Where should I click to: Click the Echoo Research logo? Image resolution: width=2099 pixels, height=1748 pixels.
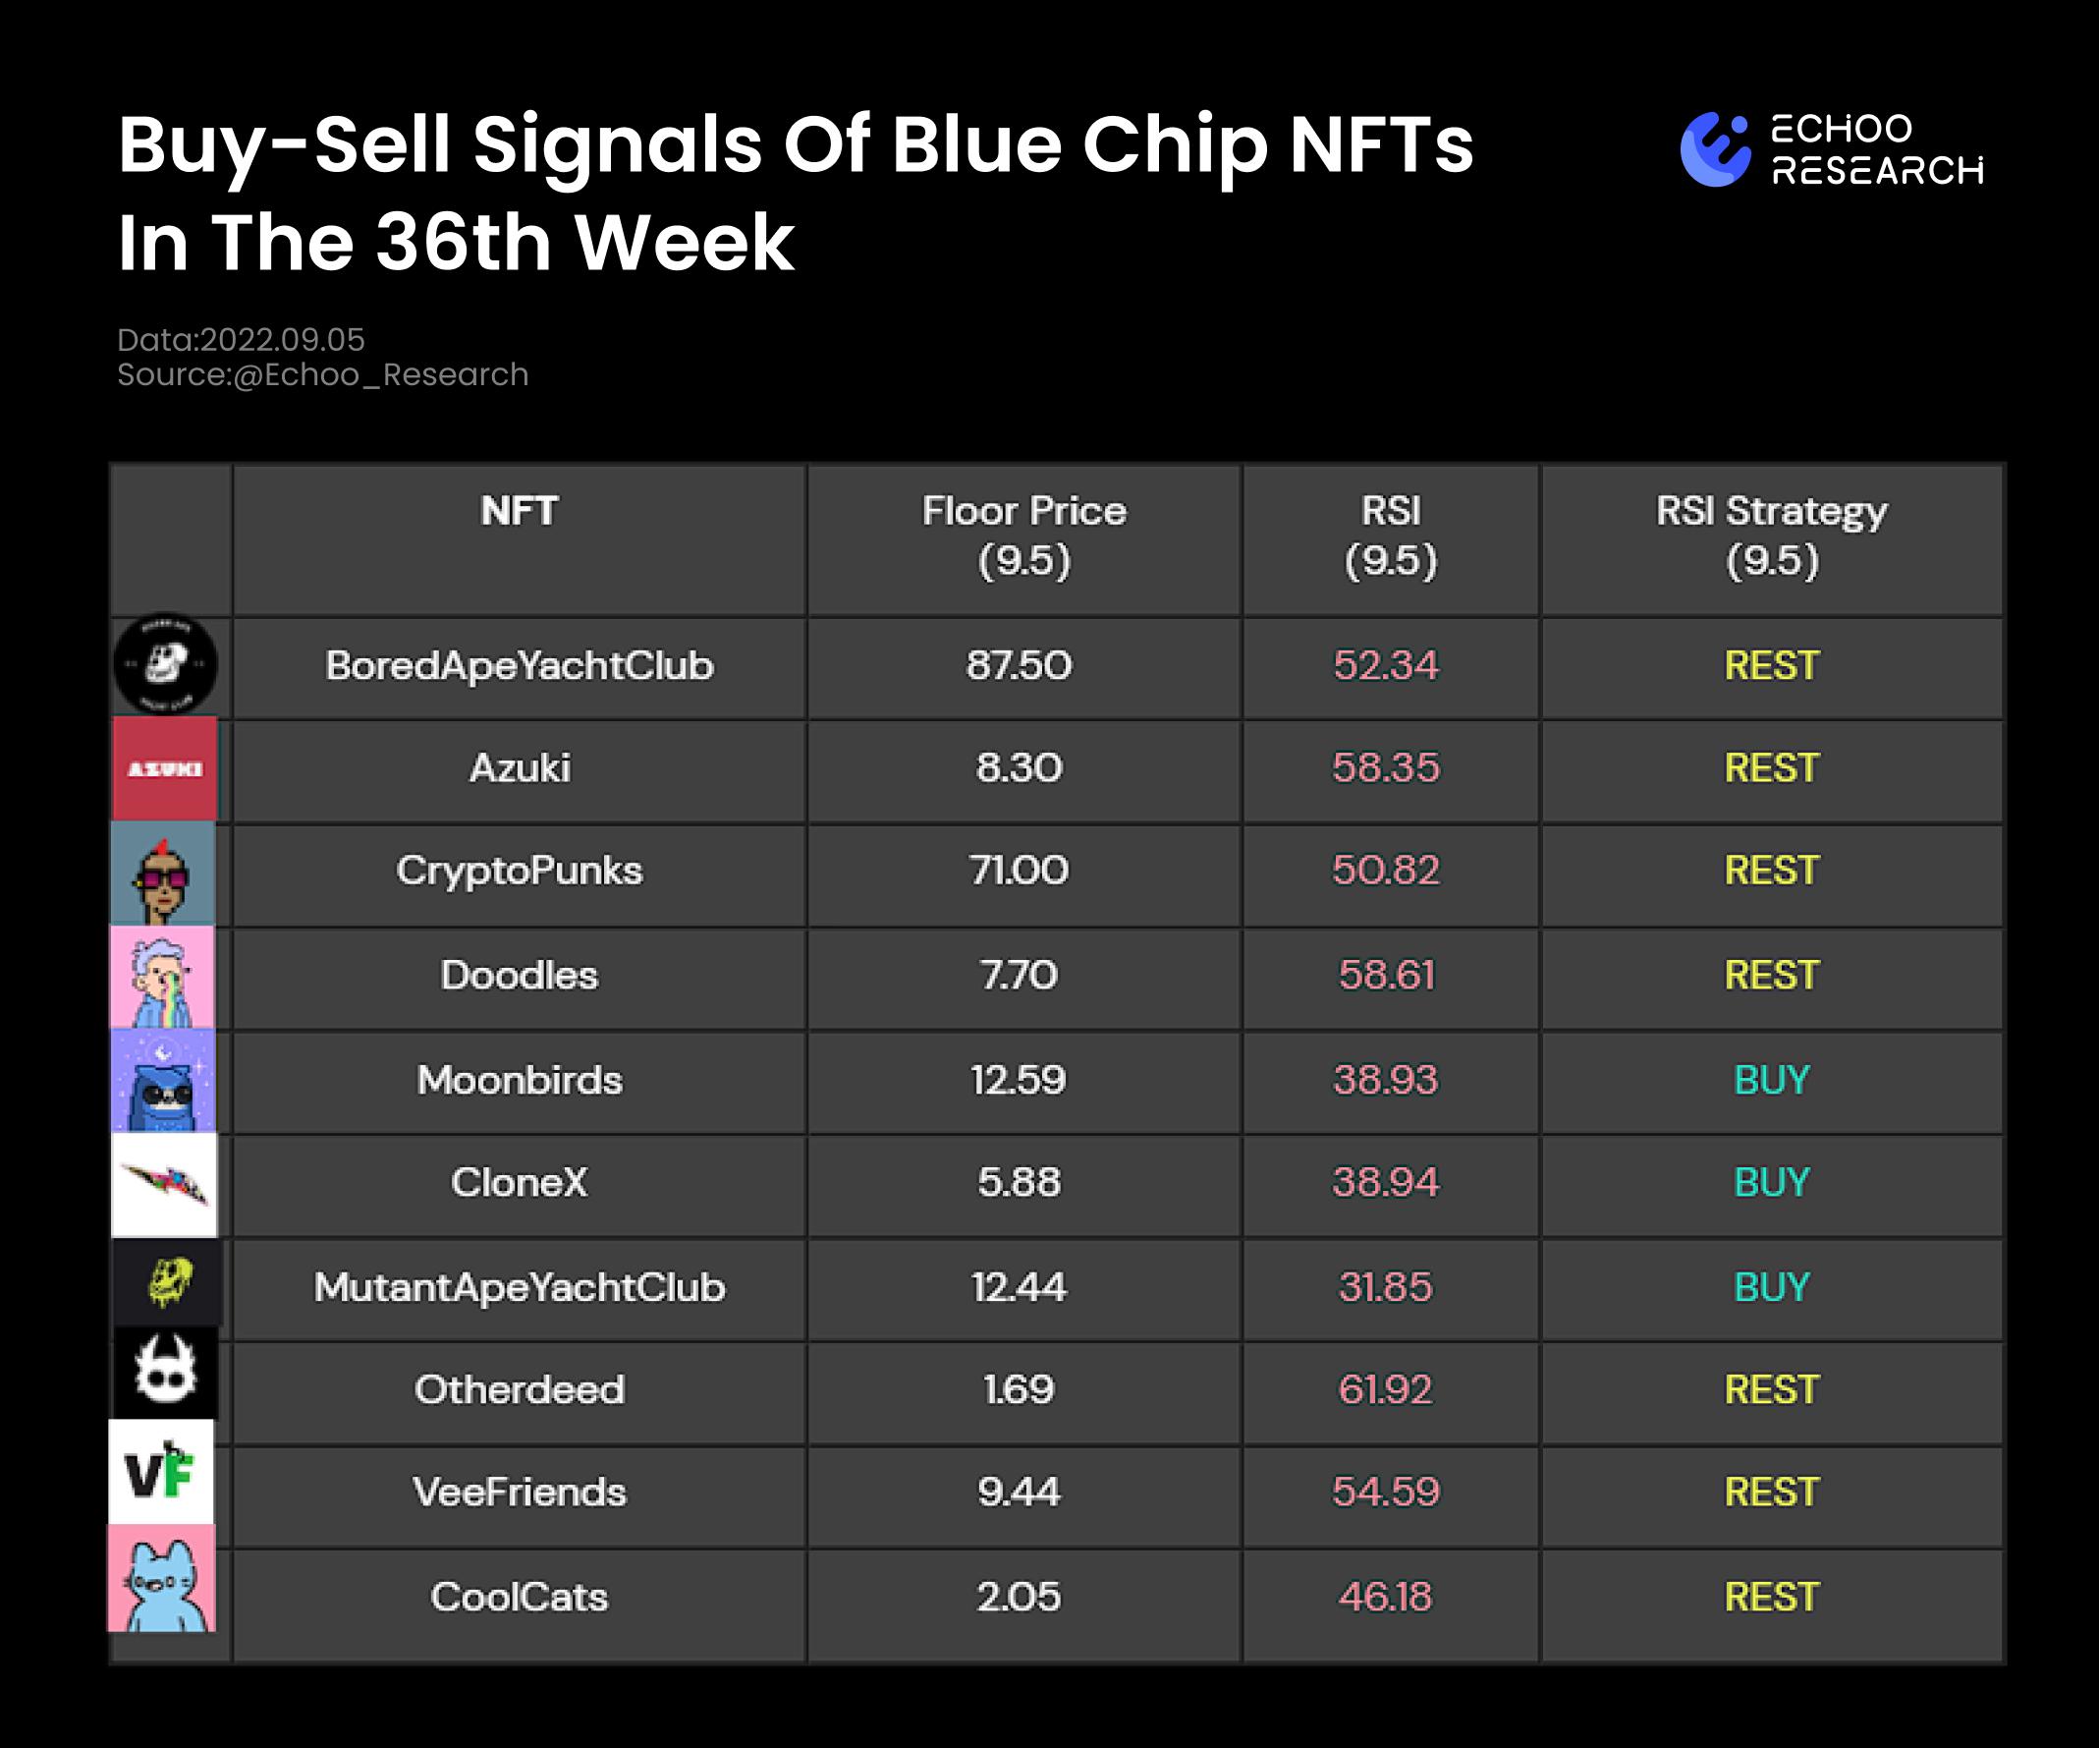pos(1831,150)
